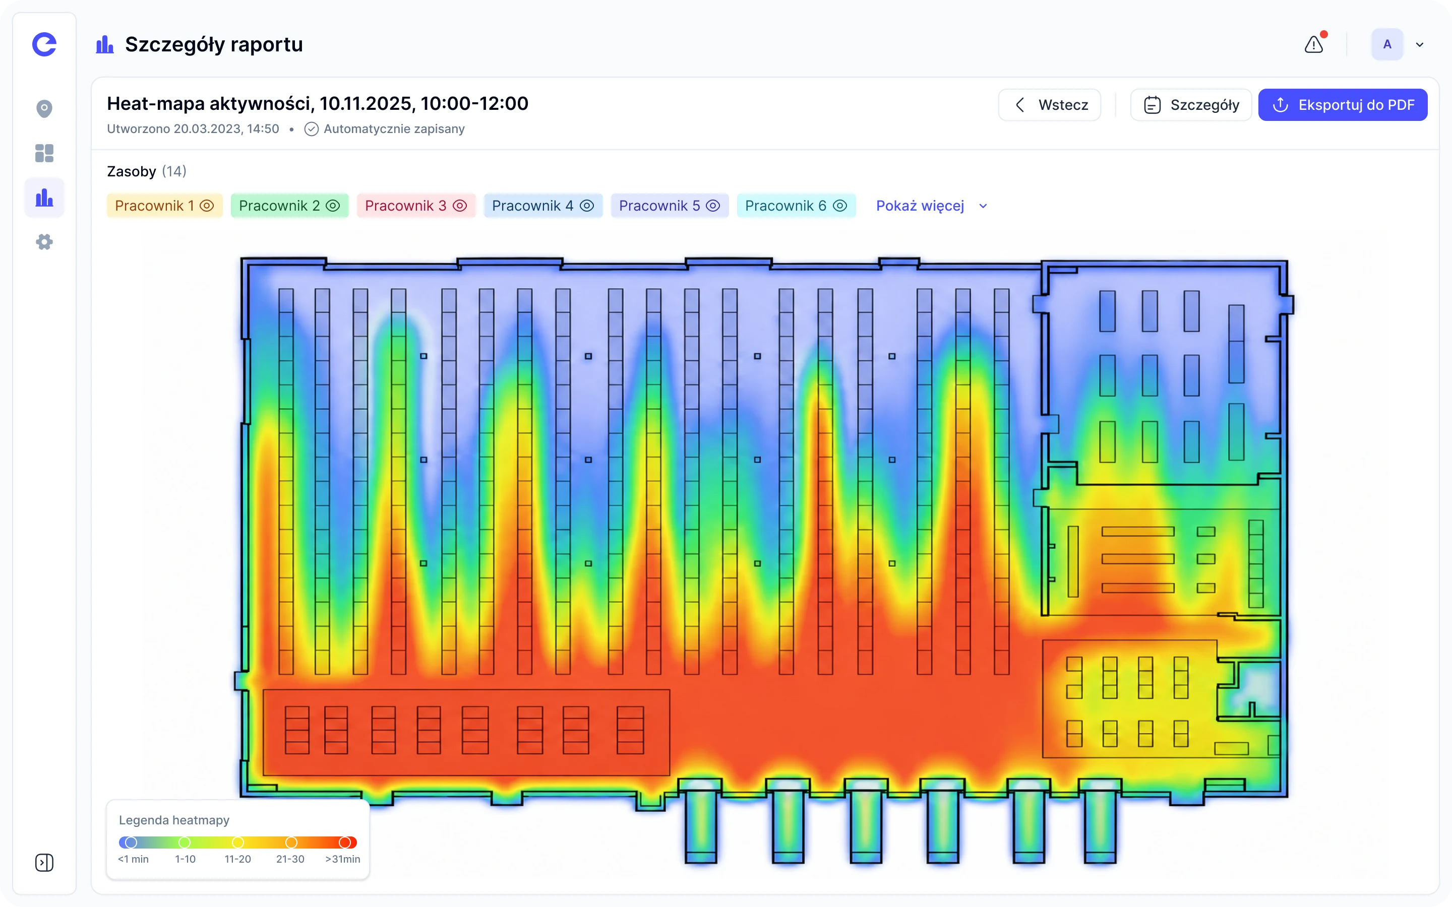The width and height of the screenshot is (1452, 907).
Task: Open the alerts warning triangle icon
Action: point(1313,44)
